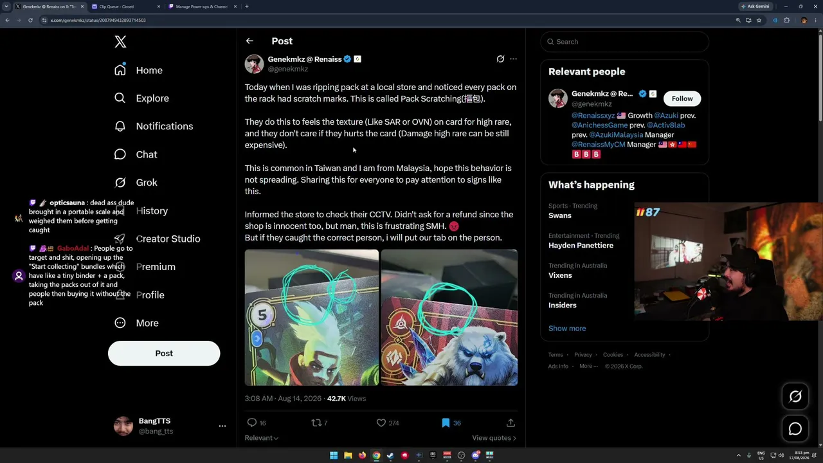The width and height of the screenshot is (823, 463).
Task: Switch to the Clip Queue - Closed tab
Action: 124,6
